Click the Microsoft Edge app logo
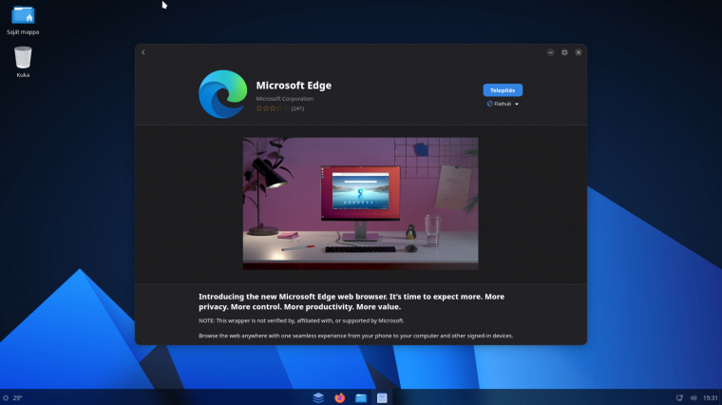 223,94
